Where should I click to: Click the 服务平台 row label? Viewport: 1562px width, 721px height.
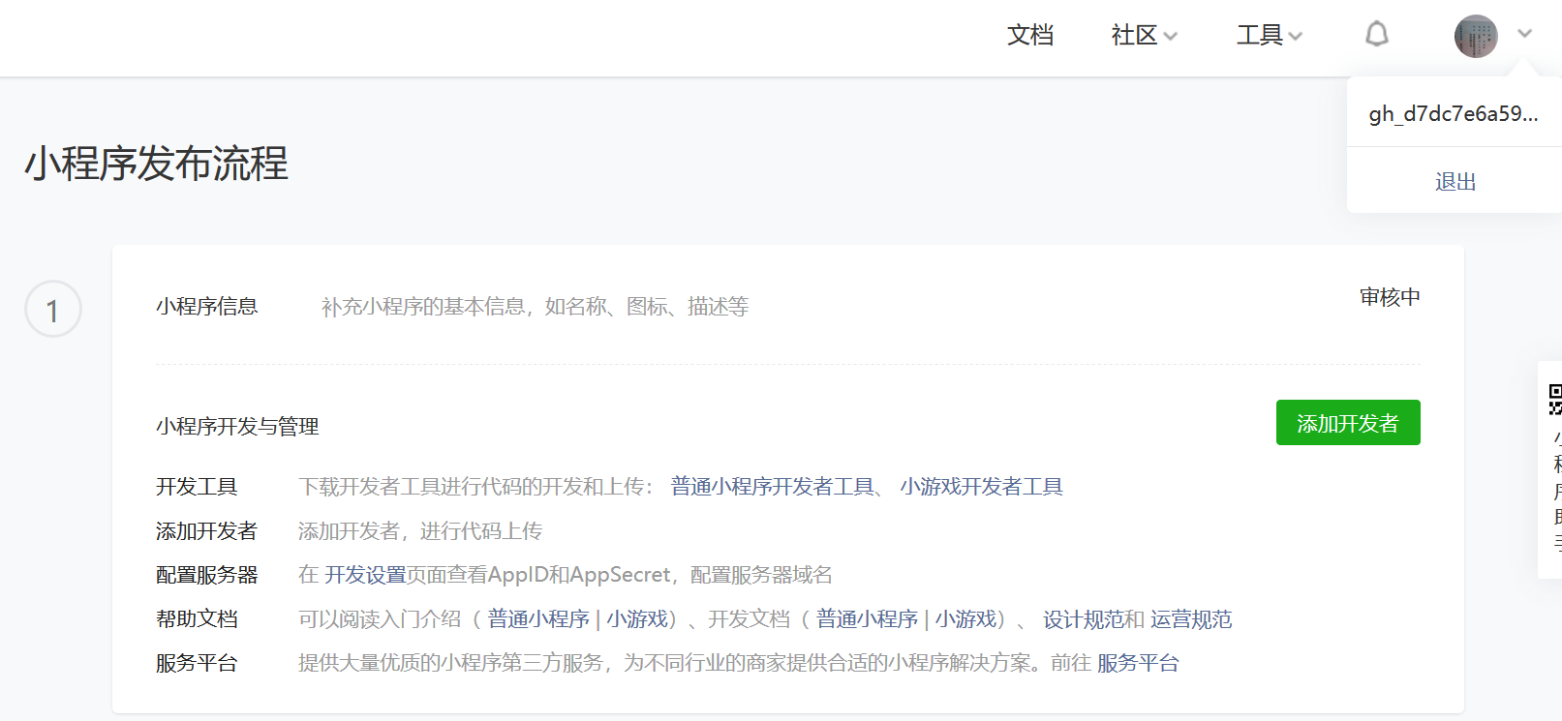[197, 664]
